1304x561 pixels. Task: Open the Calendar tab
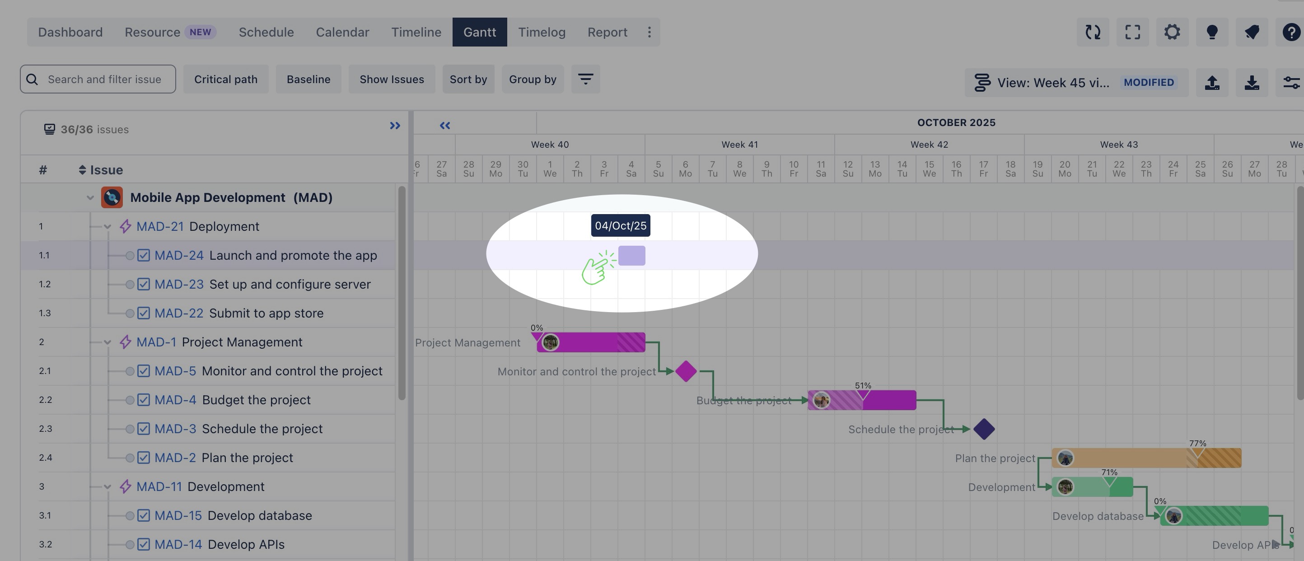pos(342,33)
